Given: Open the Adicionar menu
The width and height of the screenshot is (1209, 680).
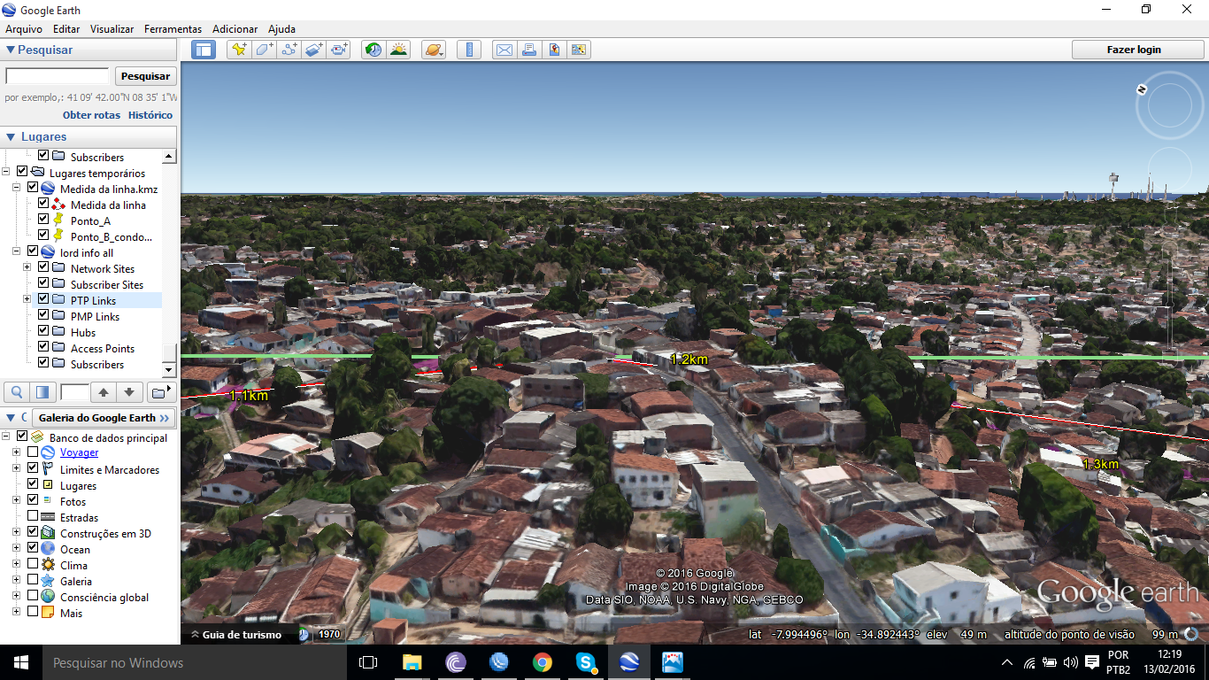Looking at the screenshot, I should pos(235,29).
